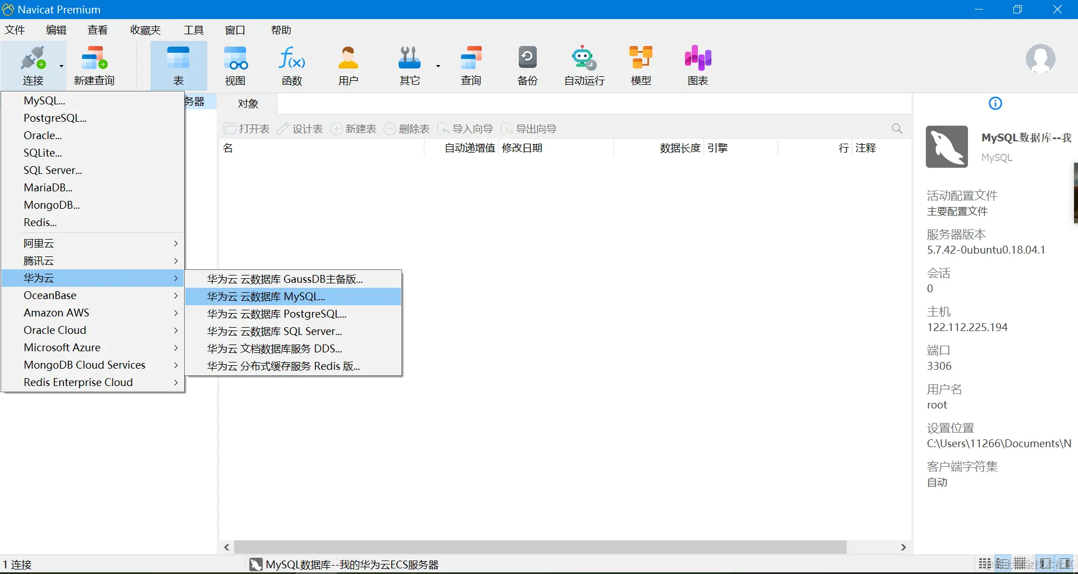Open the 查询 (Query) toolbar icon
This screenshot has width=1078, height=574.
point(472,65)
